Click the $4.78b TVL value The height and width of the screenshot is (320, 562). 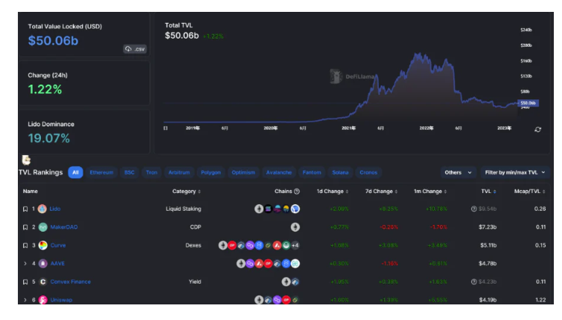(488, 264)
